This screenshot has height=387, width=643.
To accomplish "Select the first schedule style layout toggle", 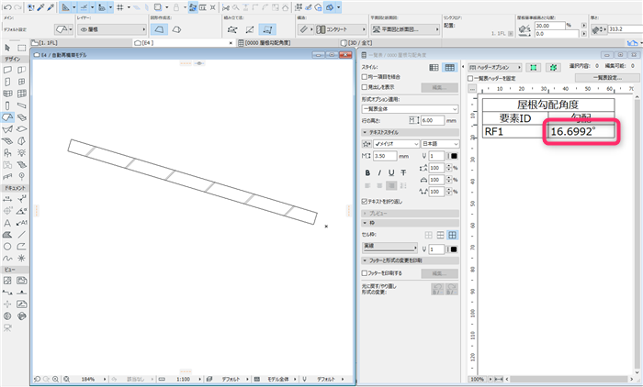I will 434,68.
